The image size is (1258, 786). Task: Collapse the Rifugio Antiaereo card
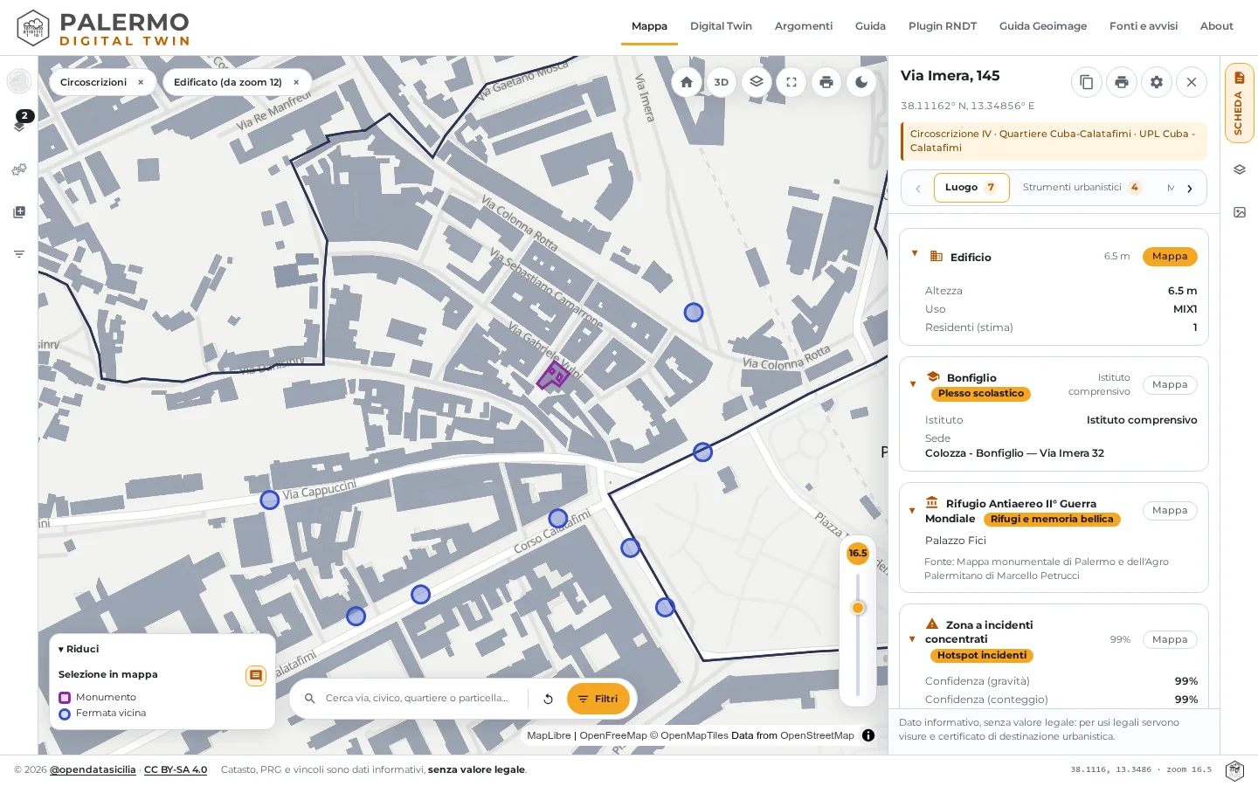point(913,510)
